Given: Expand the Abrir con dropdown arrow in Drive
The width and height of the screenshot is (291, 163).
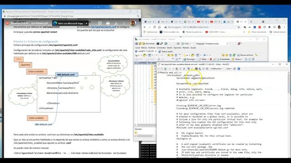Looking at the screenshot, I should click(x=86, y=24).
